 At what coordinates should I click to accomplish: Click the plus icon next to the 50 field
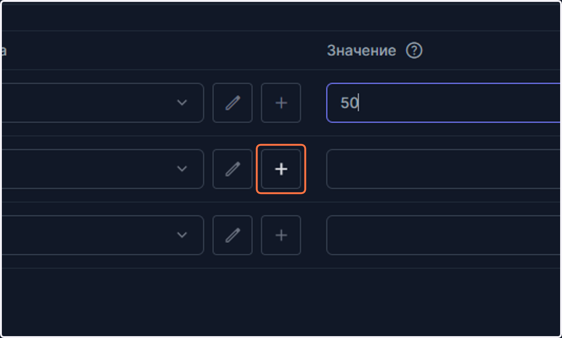click(x=281, y=103)
